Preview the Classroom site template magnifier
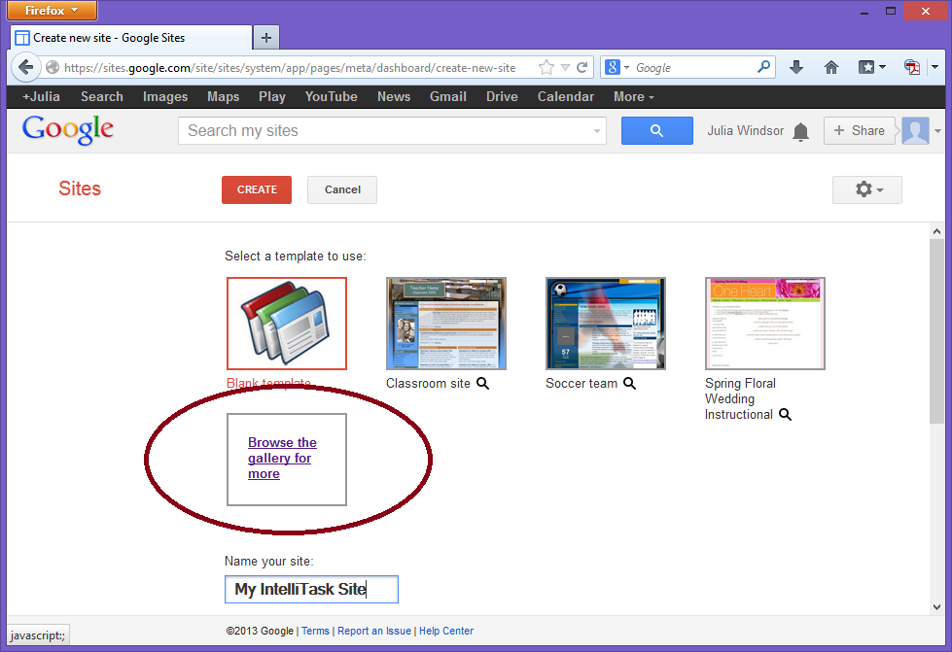Image resolution: width=952 pixels, height=652 pixels. [482, 383]
